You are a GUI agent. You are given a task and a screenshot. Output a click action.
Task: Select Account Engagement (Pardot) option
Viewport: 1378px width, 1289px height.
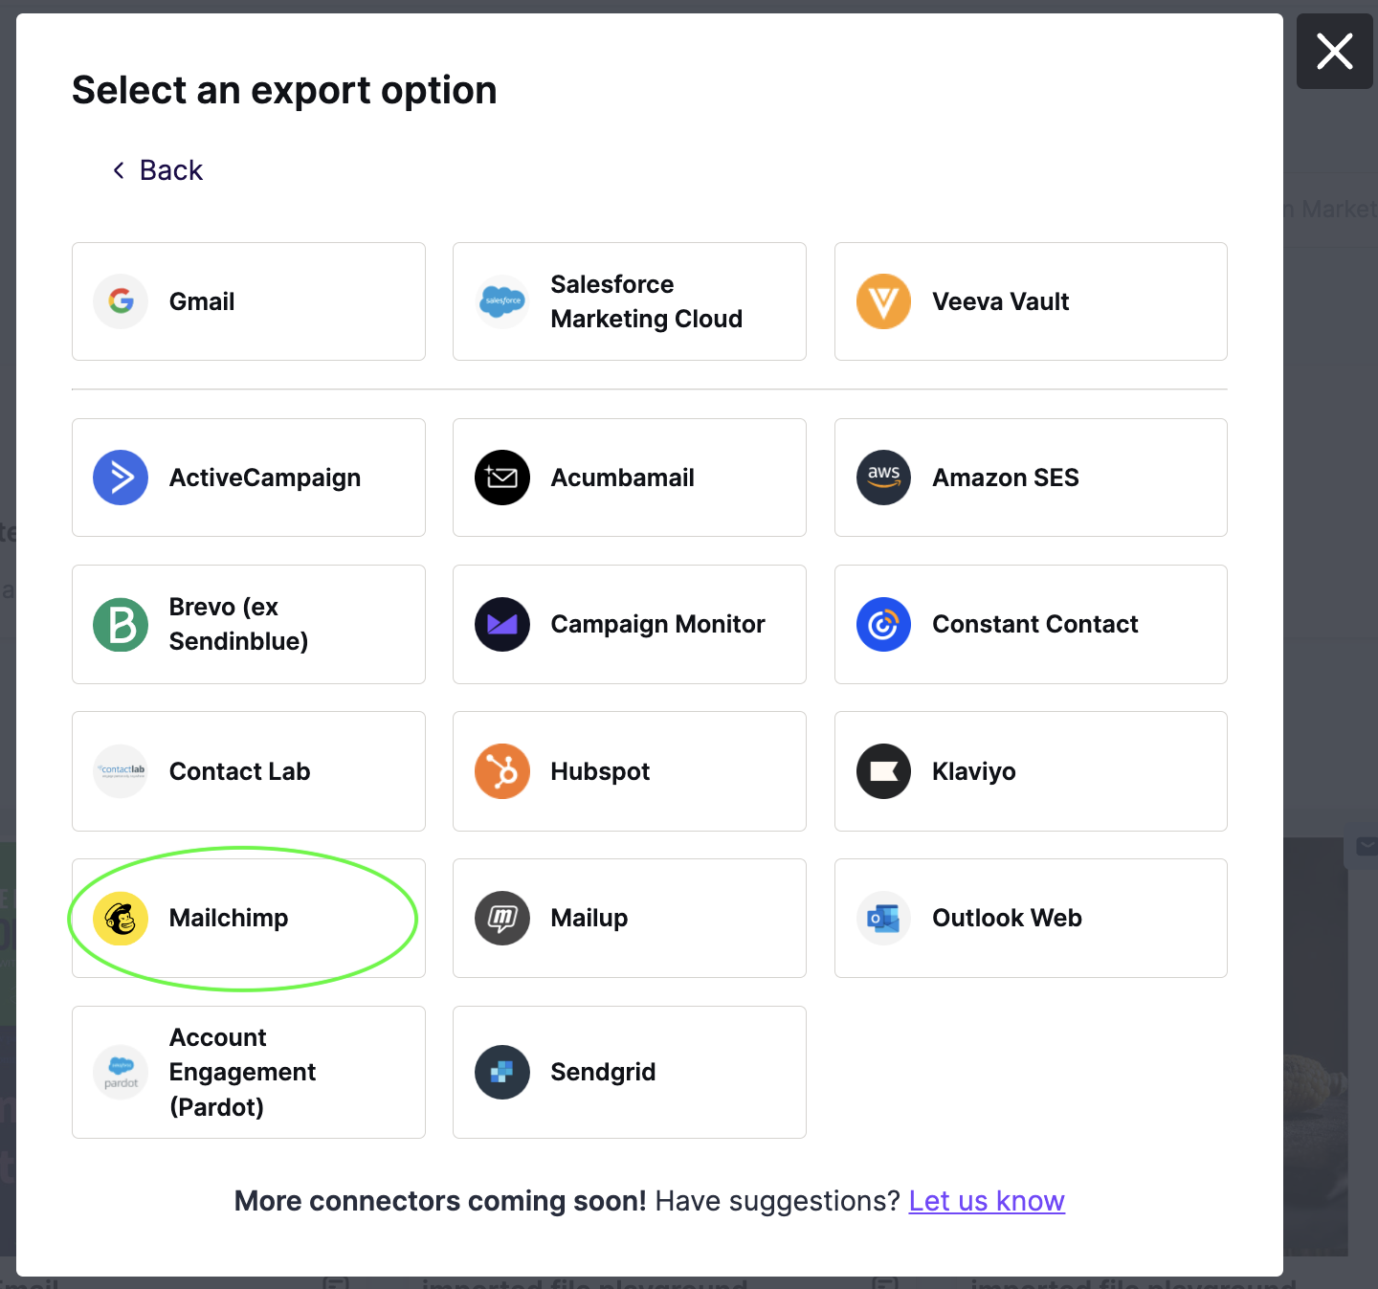(x=249, y=1073)
